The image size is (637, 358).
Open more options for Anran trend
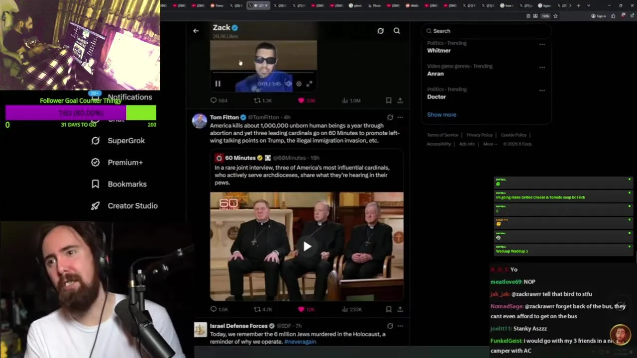542,67
